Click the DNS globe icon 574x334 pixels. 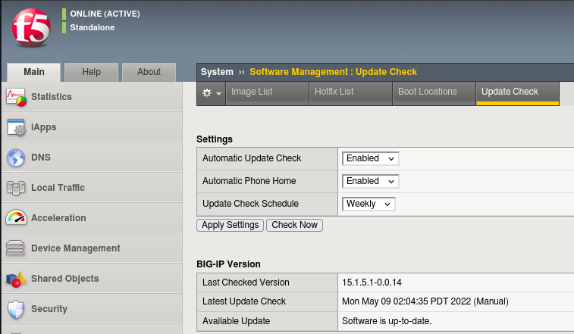click(16, 158)
